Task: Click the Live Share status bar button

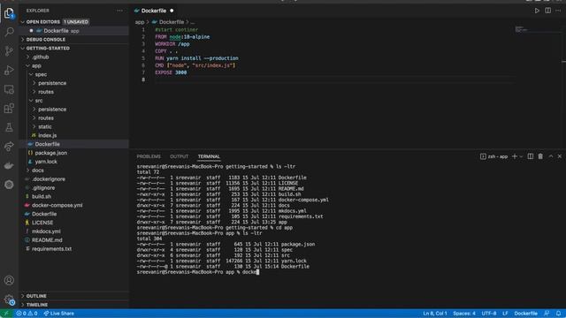Action: [59, 314]
